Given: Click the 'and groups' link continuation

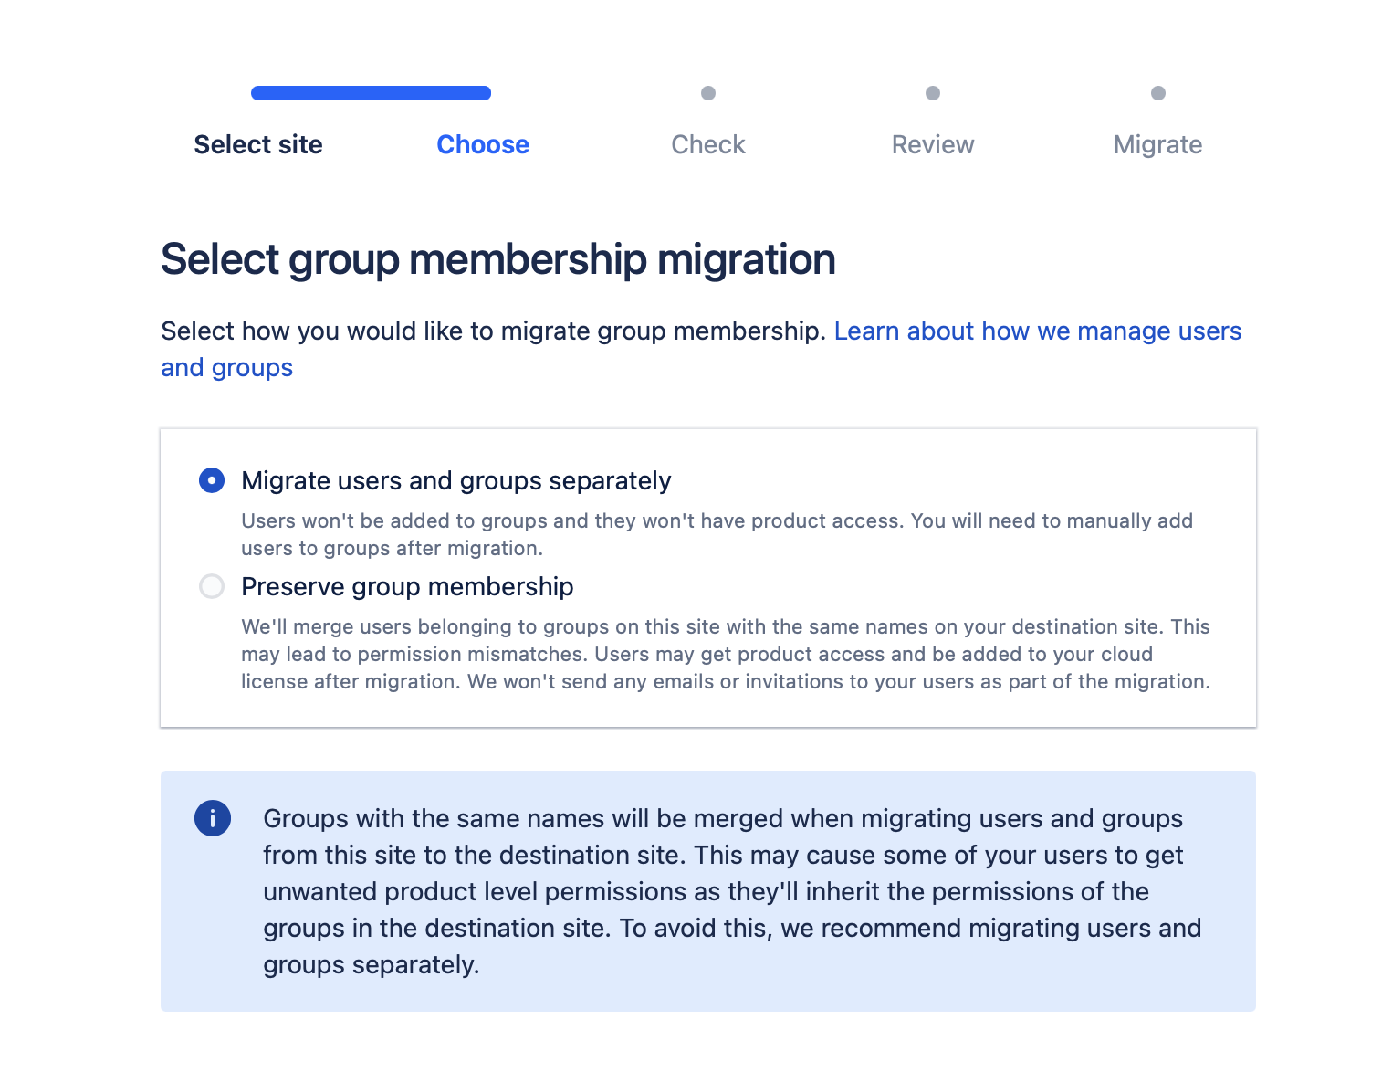Looking at the screenshot, I should coord(227,367).
